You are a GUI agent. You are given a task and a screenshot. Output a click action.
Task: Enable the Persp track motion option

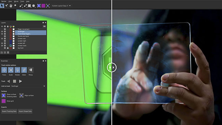[31, 70]
